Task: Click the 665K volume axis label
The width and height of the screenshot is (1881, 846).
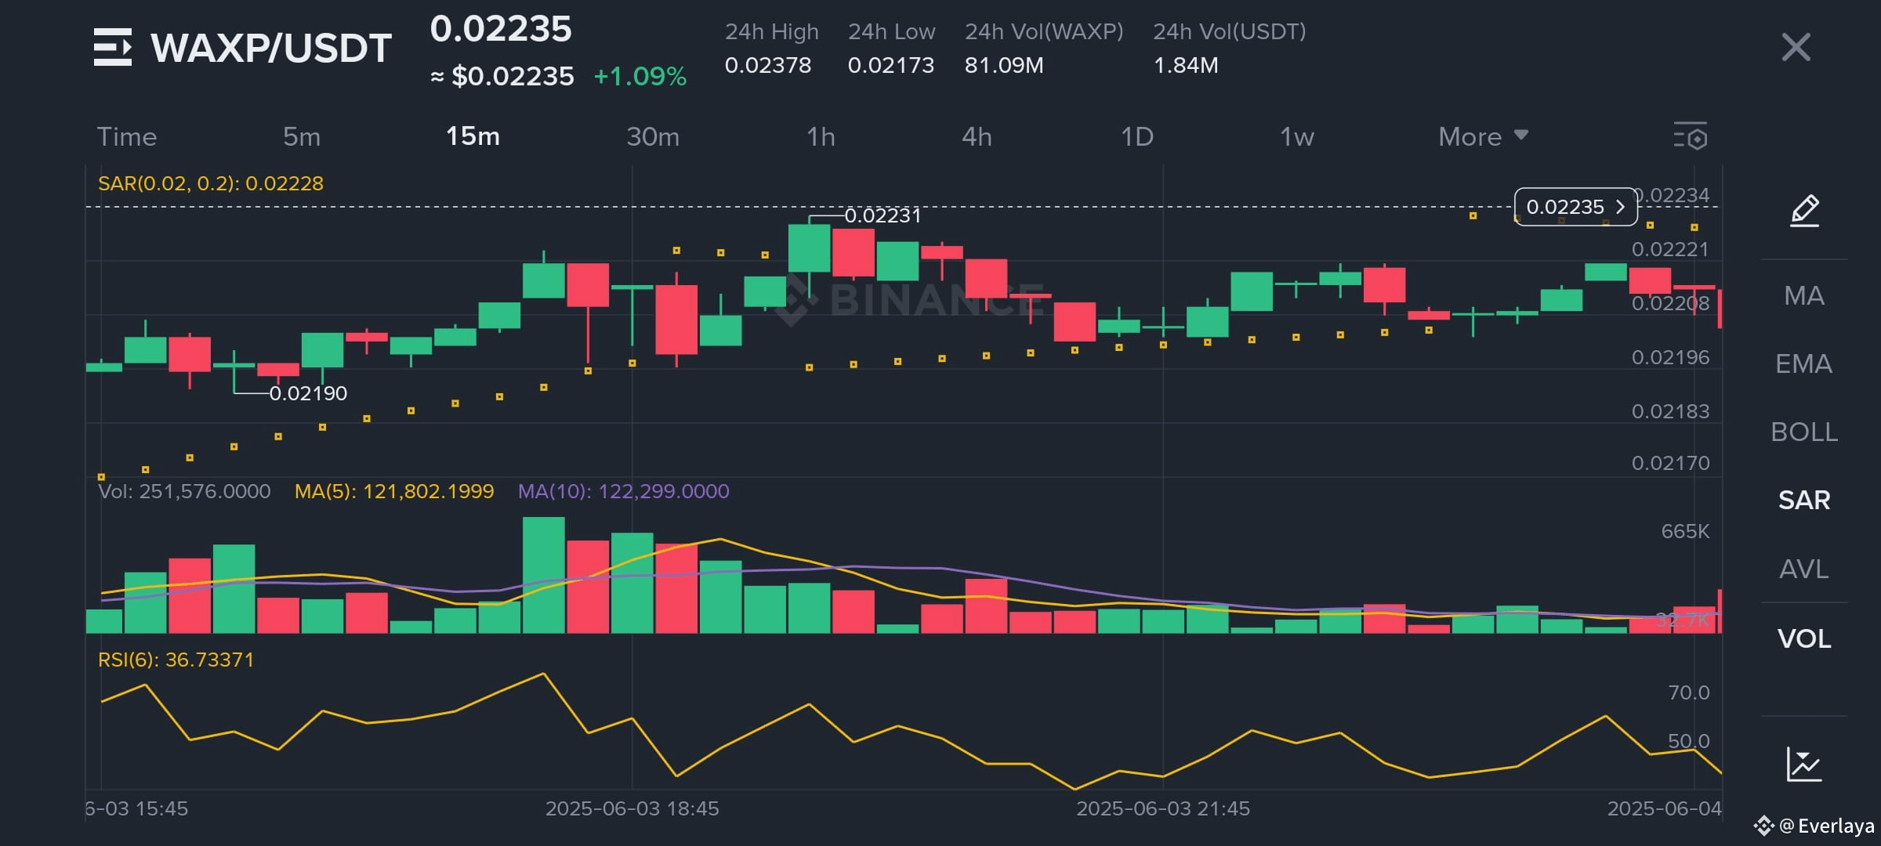Action: pos(1685,531)
